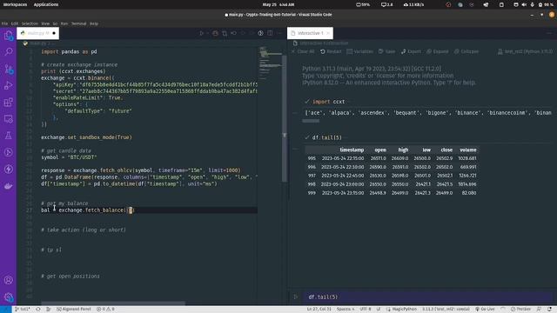
Task: Open the Explorer view in activity bar
Action: point(9,35)
